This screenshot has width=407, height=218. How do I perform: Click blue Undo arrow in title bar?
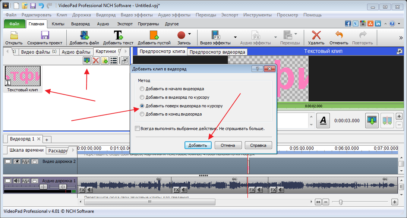coord(41,5)
